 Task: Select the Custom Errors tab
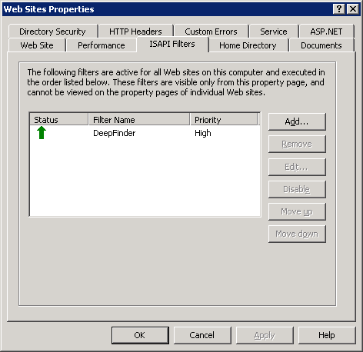pos(211,32)
